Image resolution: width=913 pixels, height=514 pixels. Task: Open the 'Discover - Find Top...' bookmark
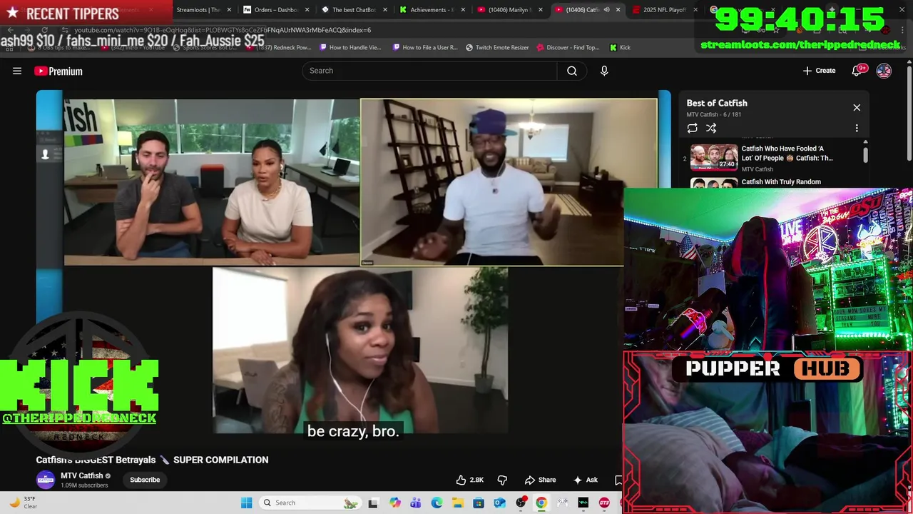click(x=568, y=47)
